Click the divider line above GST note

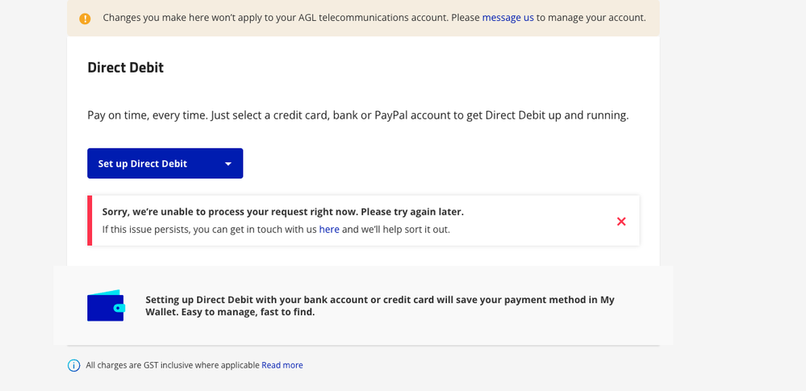tap(363, 346)
